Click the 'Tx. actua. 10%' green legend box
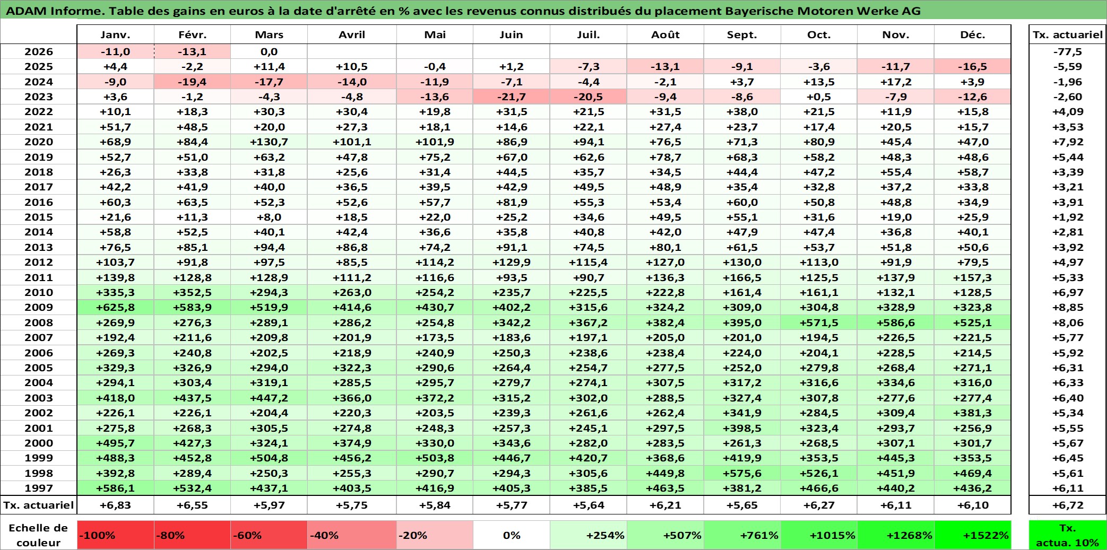1107x550 pixels. (1067, 535)
